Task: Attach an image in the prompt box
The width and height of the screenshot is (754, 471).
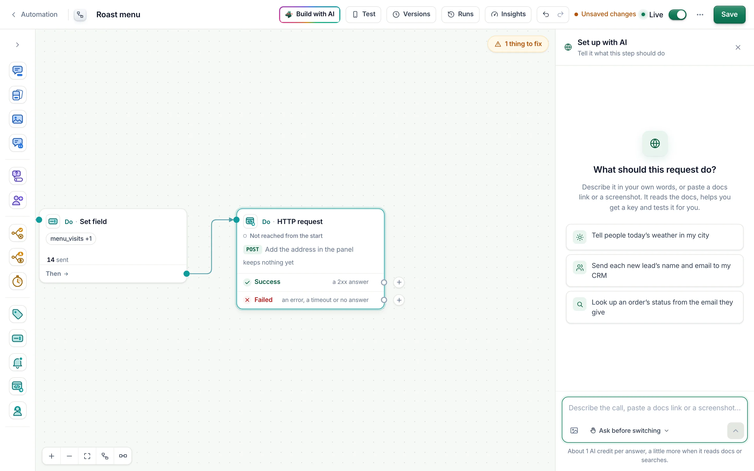Action: [574, 430]
